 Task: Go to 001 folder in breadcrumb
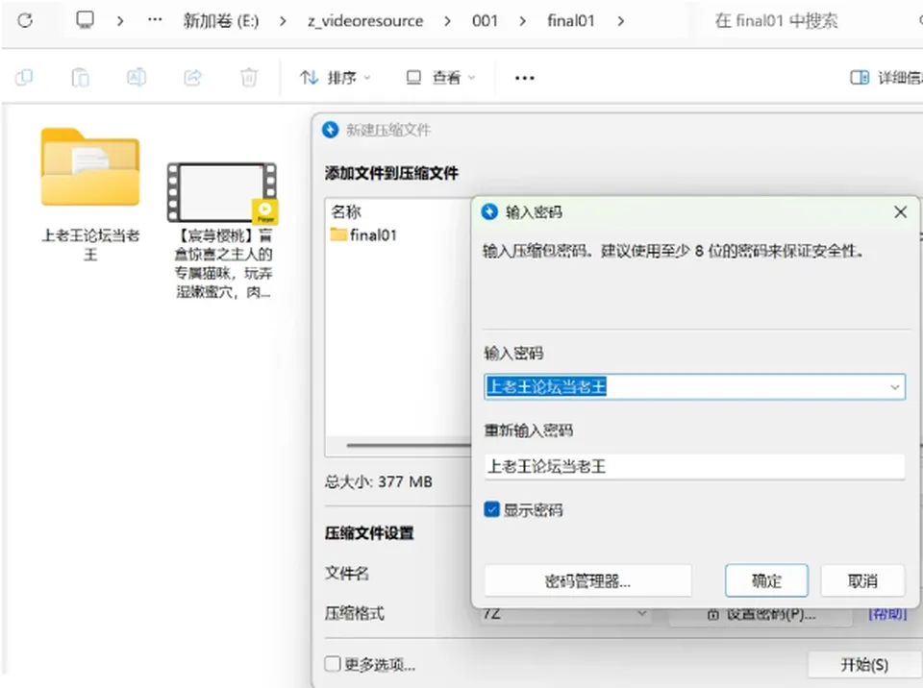(485, 21)
